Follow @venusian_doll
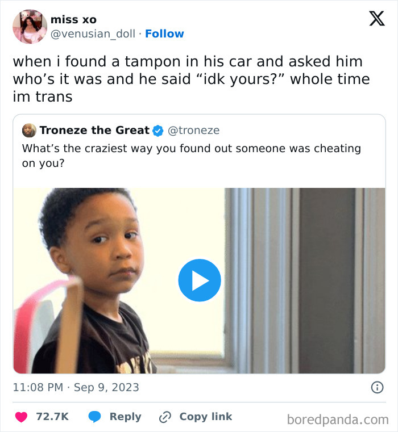Viewport: 398px width, 432px height. click(164, 33)
